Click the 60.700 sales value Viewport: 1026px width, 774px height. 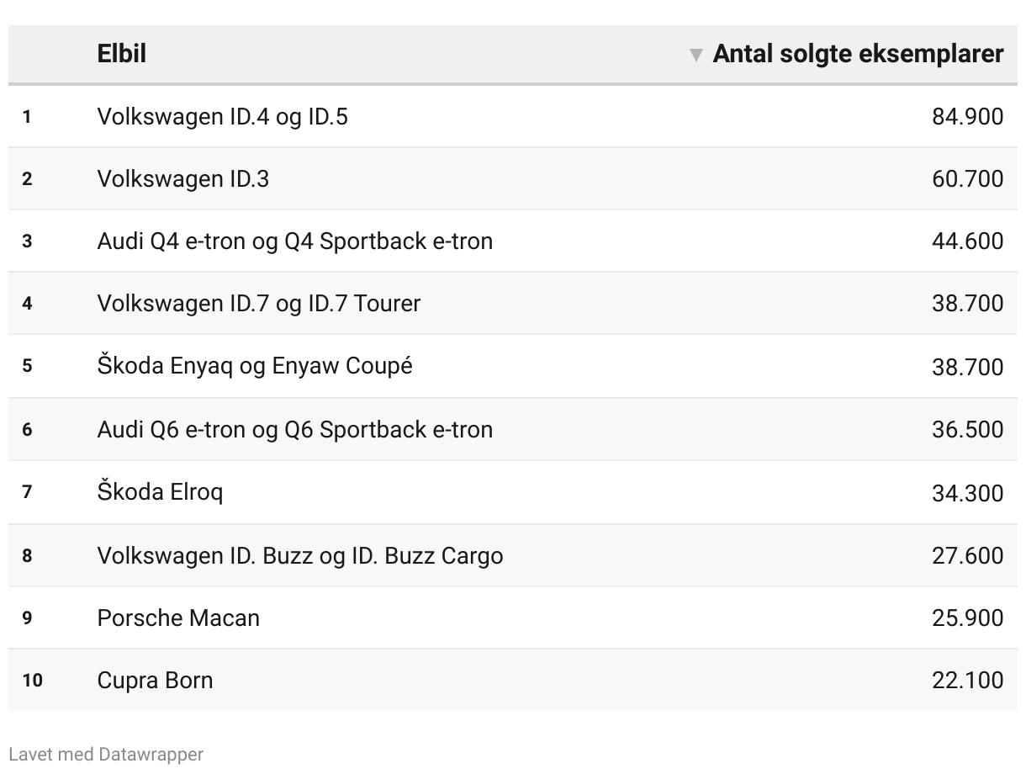coord(968,178)
